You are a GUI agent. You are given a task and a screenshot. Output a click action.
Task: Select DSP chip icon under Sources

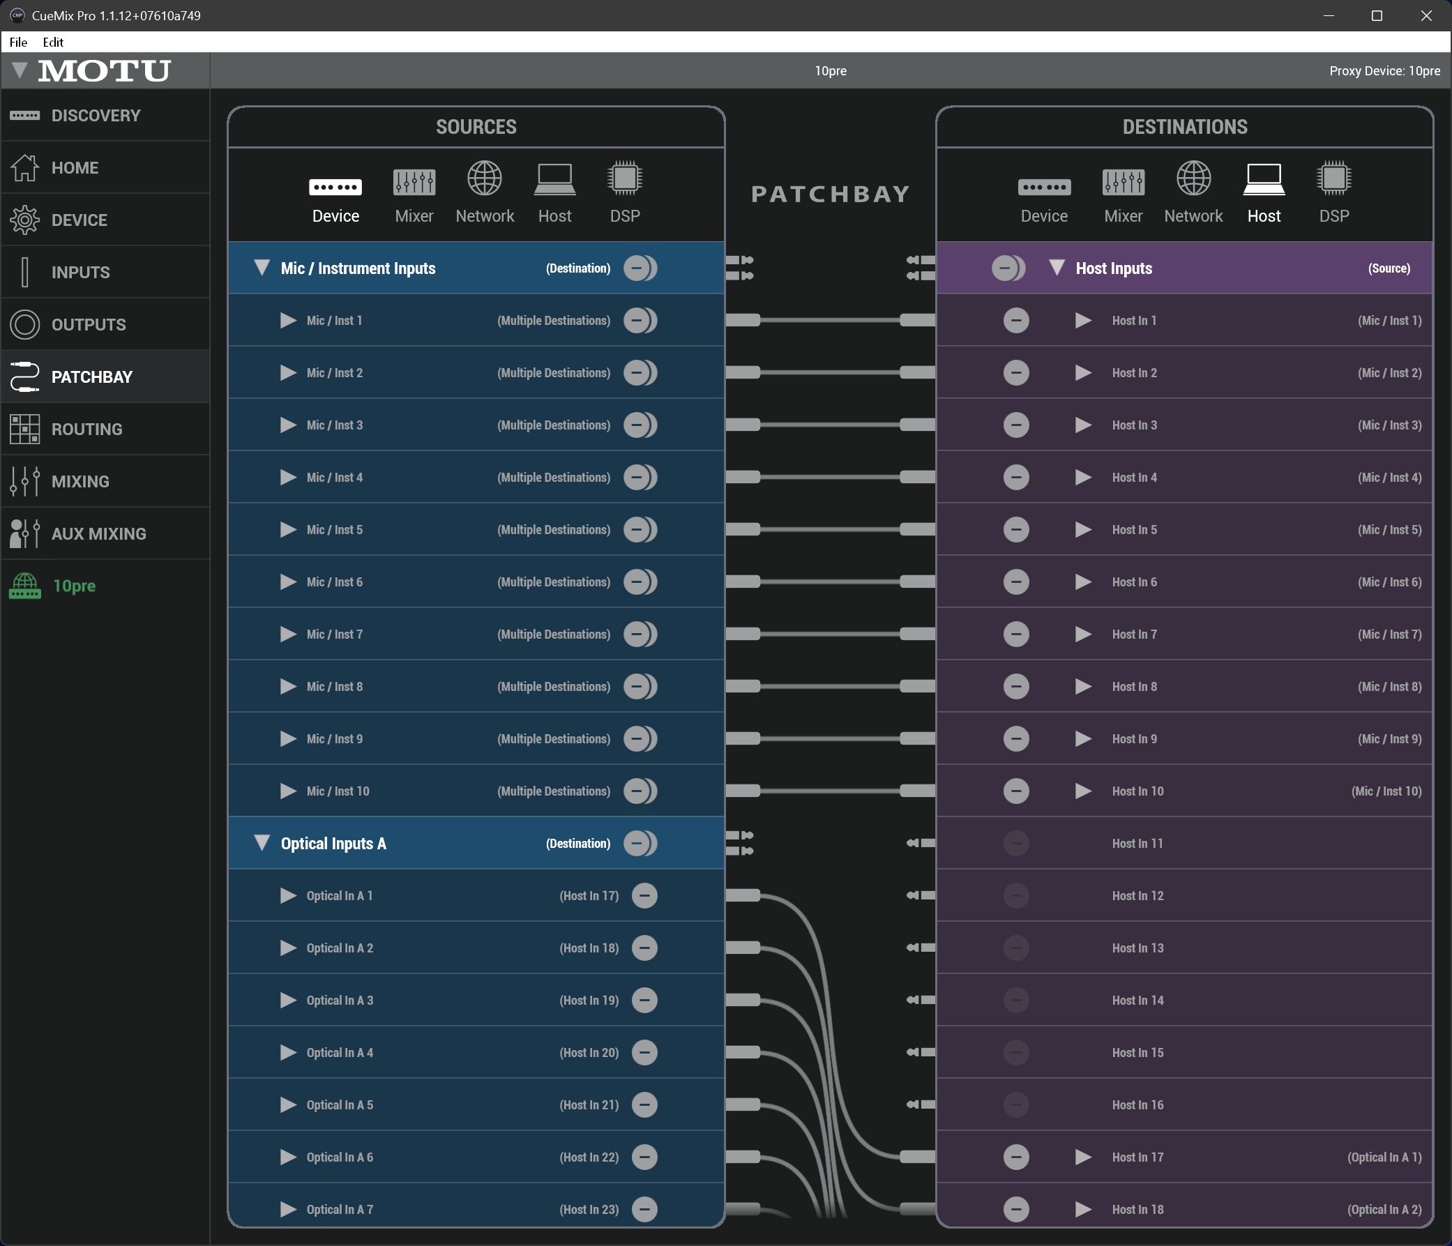pyautogui.click(x=625, y=178)
